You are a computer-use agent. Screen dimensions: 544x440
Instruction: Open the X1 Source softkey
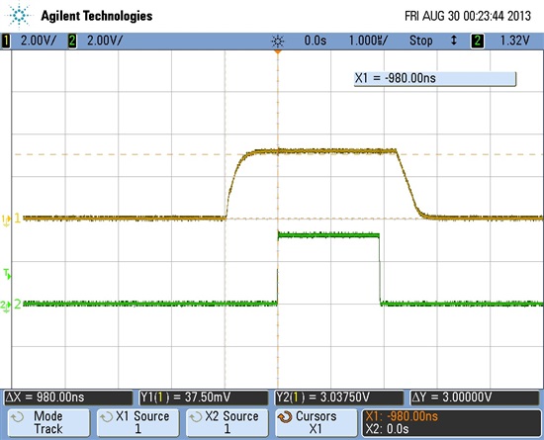click(138, 422)
